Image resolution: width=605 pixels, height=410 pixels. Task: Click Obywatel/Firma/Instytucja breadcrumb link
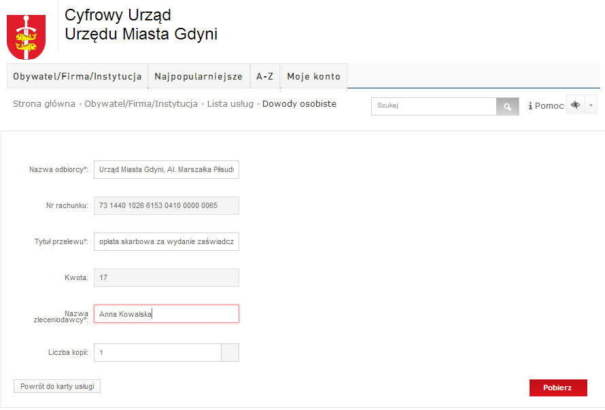click(x=141, y=104)
